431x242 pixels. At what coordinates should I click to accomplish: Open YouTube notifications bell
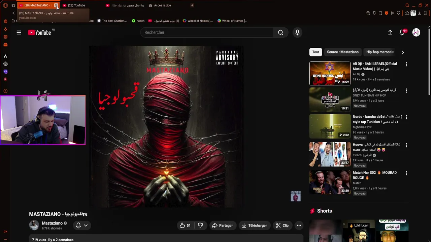(402, 32)
